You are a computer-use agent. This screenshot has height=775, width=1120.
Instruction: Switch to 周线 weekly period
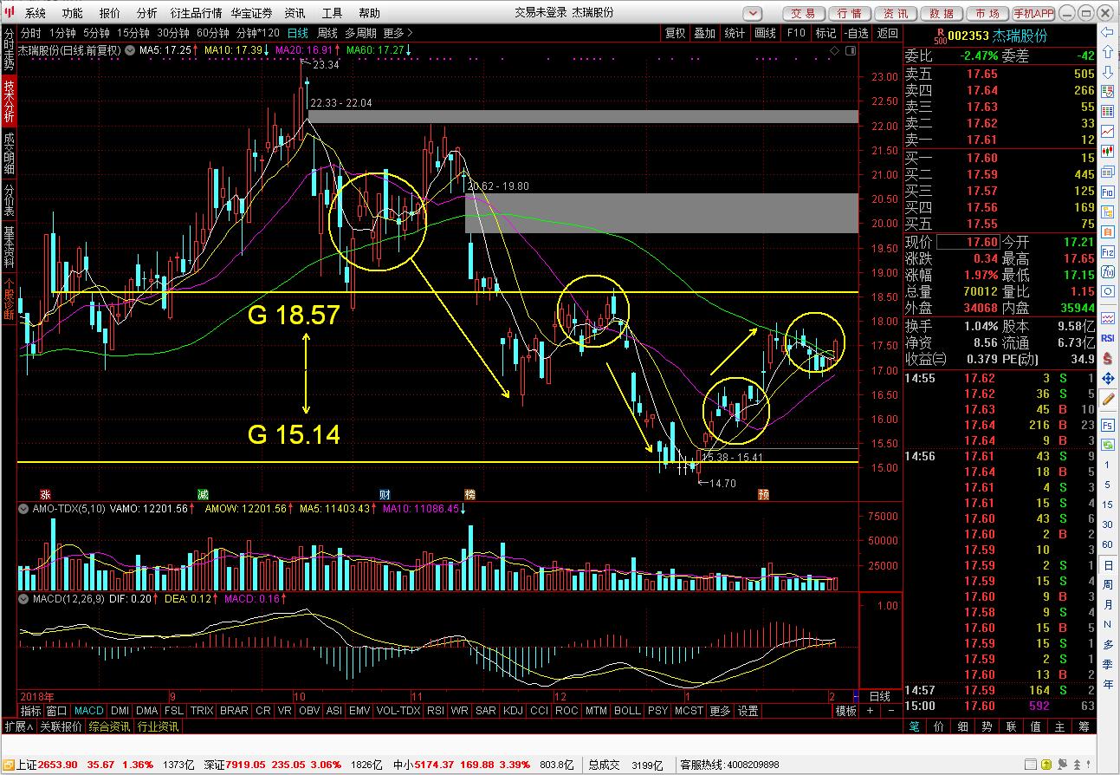pos(327,33)
